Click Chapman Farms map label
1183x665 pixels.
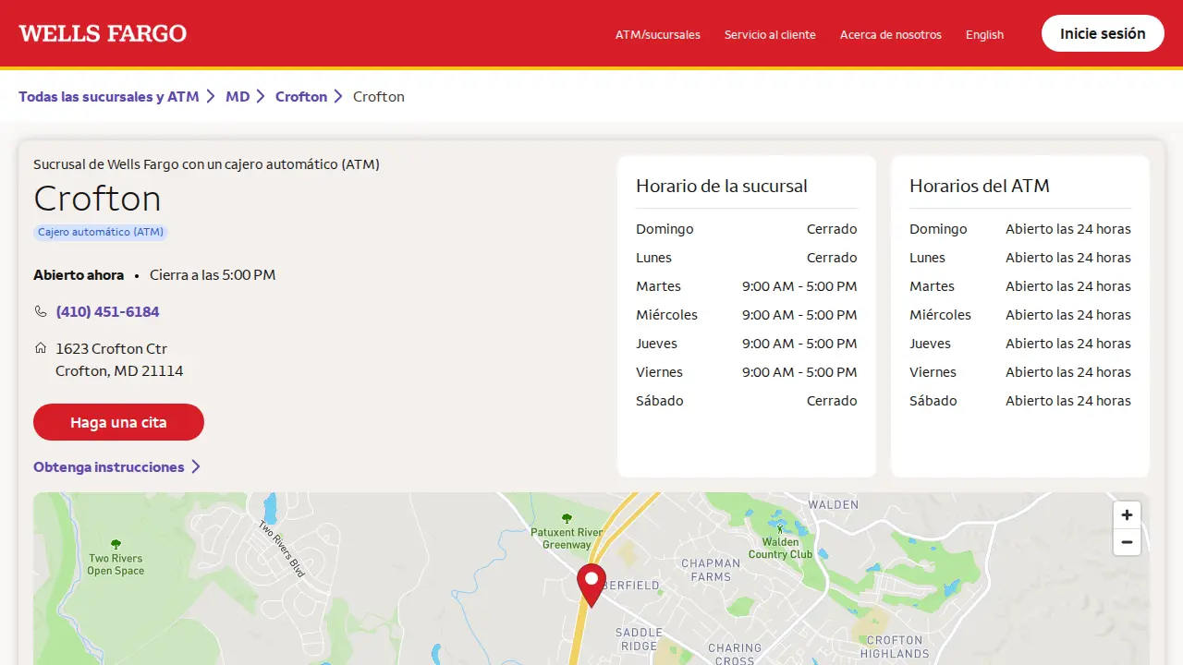(711, 570)
